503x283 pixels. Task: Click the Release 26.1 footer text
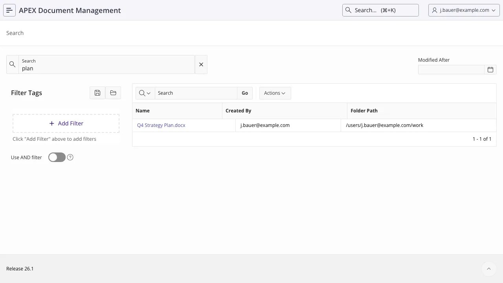point(20,269)
